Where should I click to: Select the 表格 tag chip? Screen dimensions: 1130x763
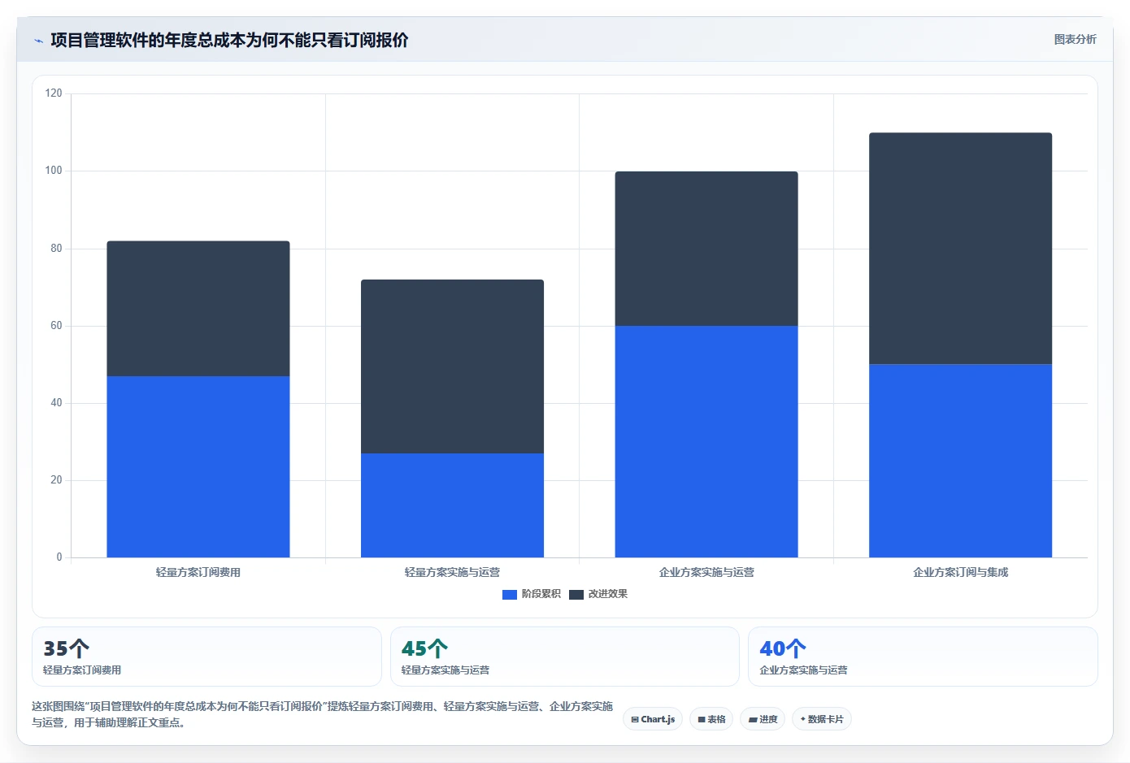tap(711, 719)
